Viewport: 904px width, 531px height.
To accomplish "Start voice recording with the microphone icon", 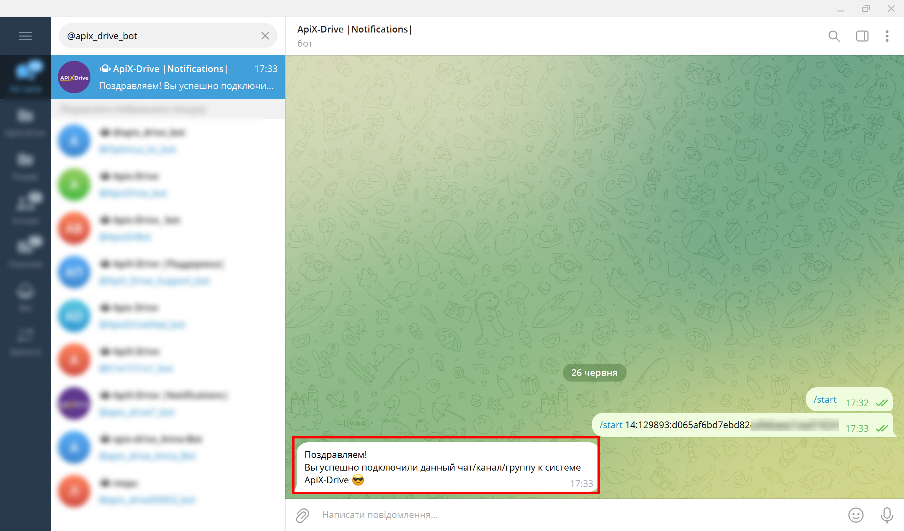I will [x=887, y=515].
